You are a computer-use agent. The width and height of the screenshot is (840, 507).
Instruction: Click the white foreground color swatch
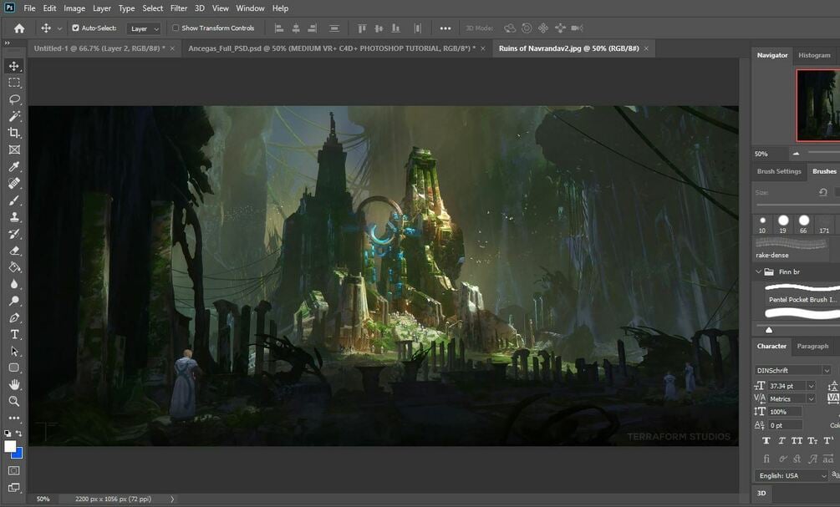tap(9, 445)
